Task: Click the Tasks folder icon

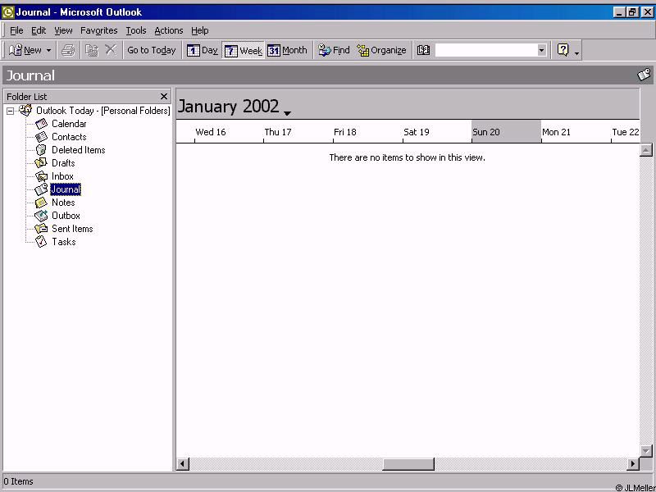Action: [x=41, y=242]
